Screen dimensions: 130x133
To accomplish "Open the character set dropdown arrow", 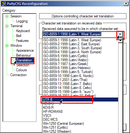I will pyautogui.click(x=120, y=34).
